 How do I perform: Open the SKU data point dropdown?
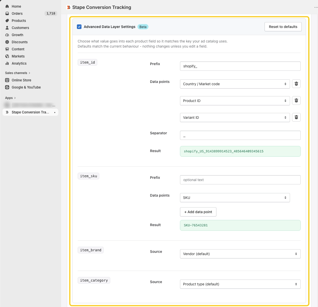click(235, 198)
